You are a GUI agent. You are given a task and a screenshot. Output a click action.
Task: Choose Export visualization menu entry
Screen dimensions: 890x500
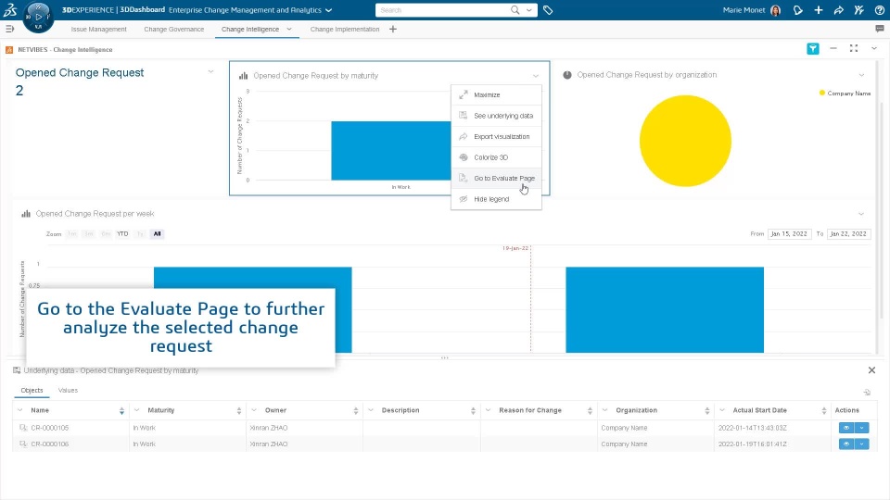[497, 137]
